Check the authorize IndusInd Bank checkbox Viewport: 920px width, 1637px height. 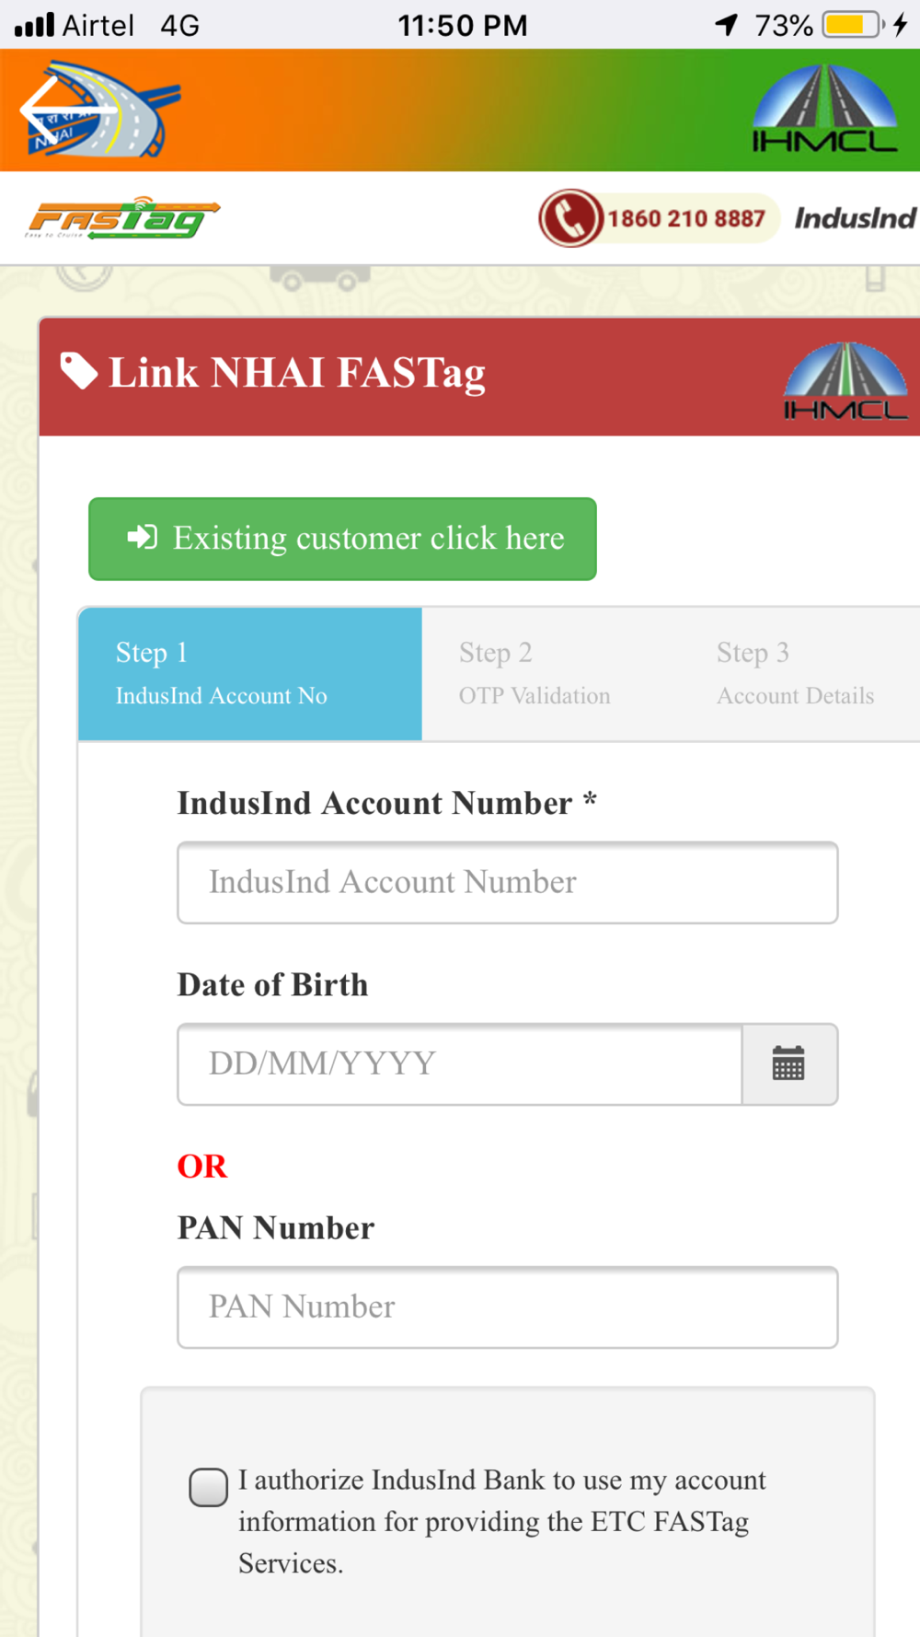click(x=208, y=1487)
